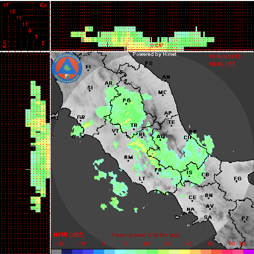The image size is (254, 254).
Task: Click the magenta color bar swatch
Action: point(248,251)
